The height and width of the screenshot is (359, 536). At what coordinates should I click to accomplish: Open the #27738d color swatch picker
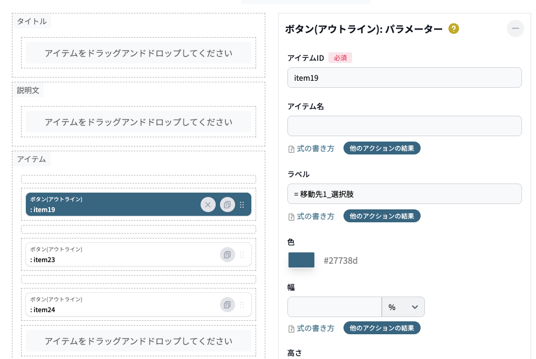(x=301, y=261)
